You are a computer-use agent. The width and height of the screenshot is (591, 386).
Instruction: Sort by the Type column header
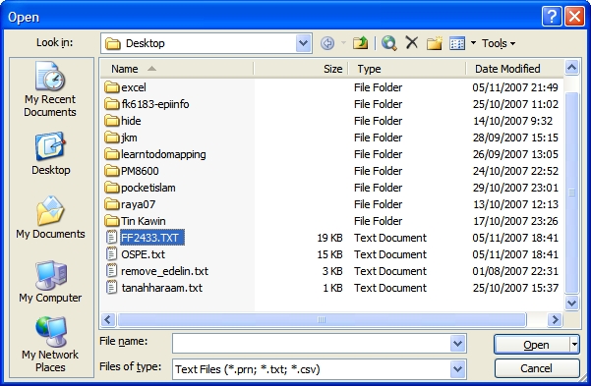click(407, 69)
